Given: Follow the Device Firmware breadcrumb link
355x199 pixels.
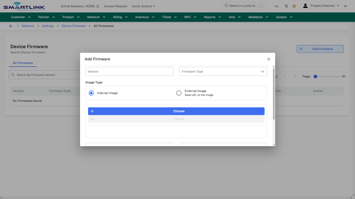Looking at the screenshot, I should click(x=74, y=26).
